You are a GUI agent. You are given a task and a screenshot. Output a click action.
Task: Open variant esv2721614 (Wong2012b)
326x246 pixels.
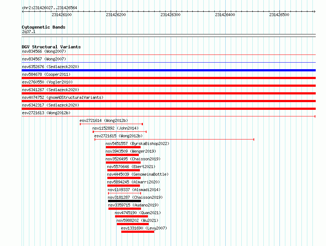click(104, 120)
